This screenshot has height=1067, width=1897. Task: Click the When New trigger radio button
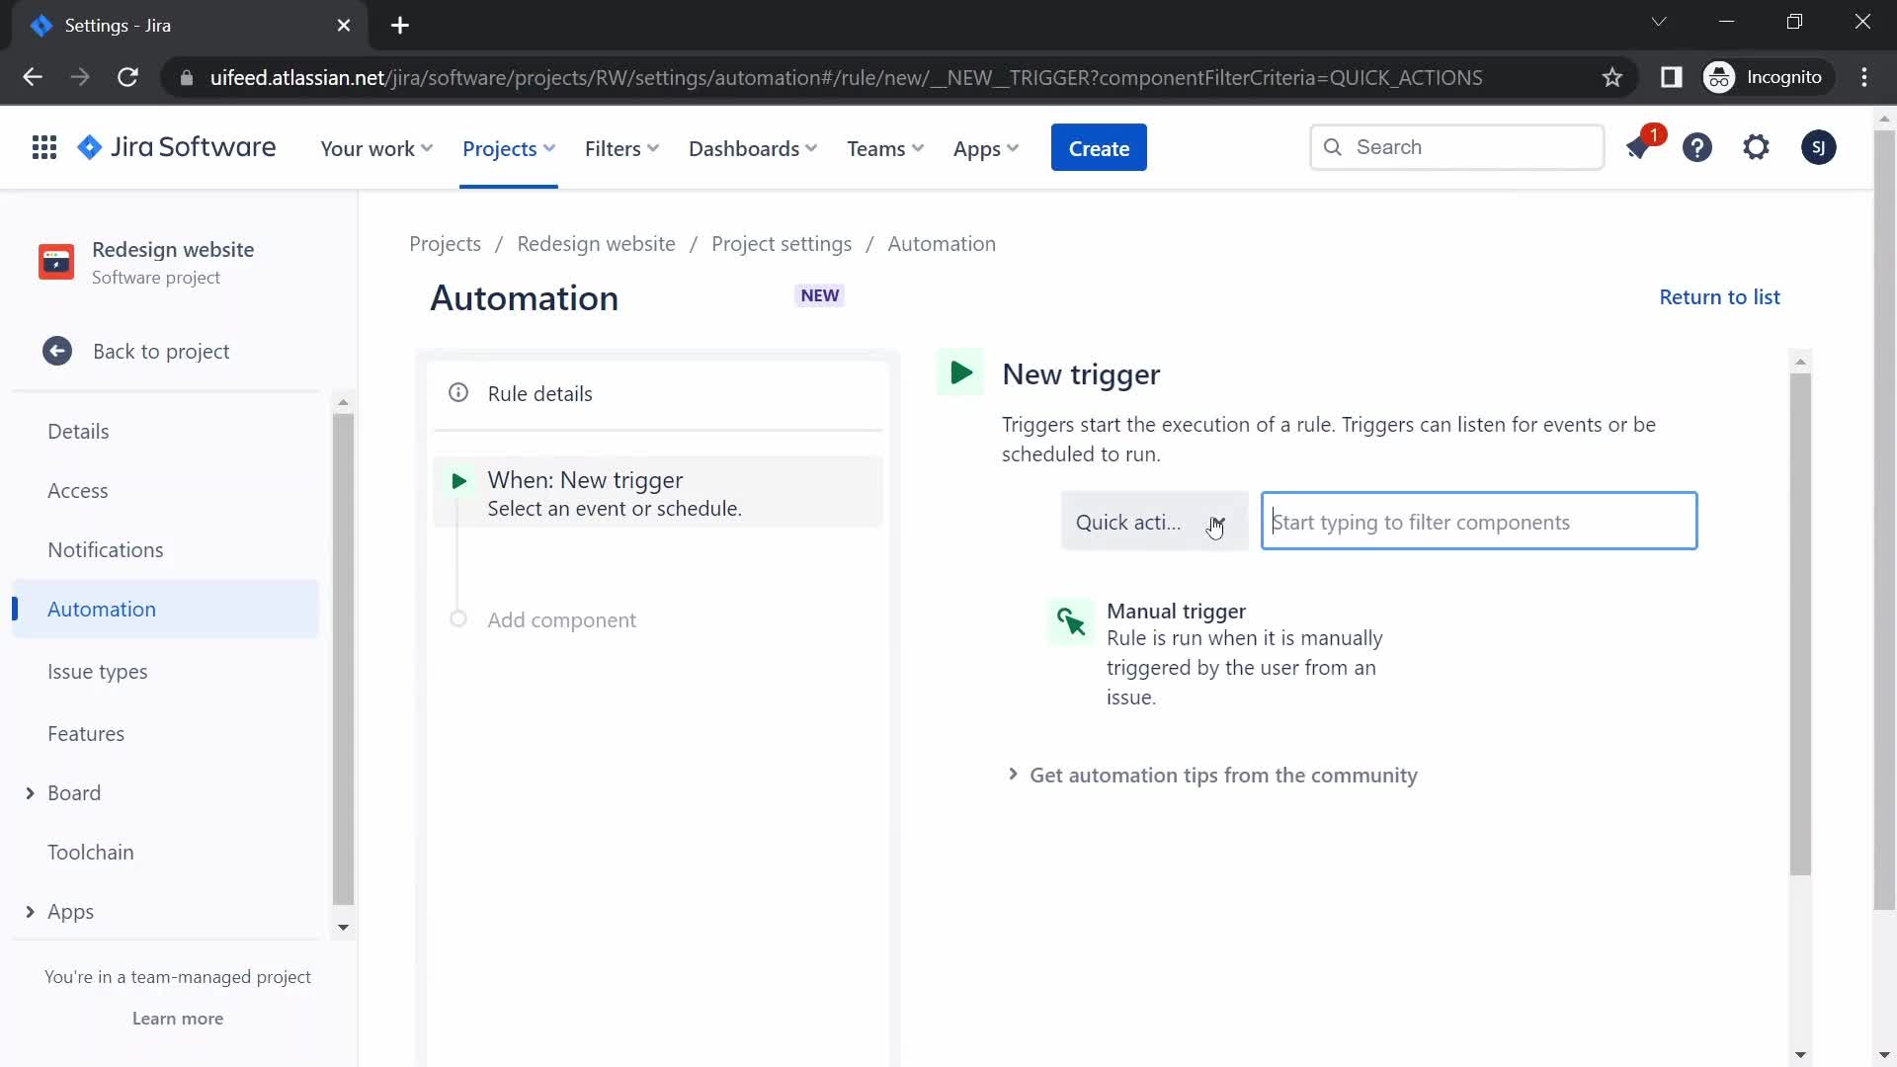point(459,478)
